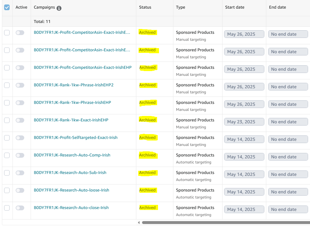310x231 pixels.
Task: Open end date field for Research-Auto-close-Irish
Action: pos(288,209)
